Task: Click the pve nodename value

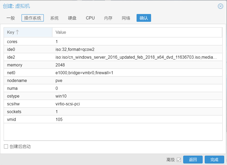Action: [59, 81]
